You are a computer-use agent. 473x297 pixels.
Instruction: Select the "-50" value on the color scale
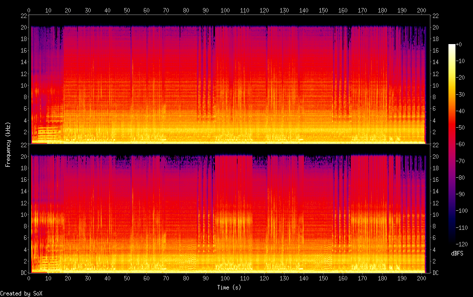[460, 128]
